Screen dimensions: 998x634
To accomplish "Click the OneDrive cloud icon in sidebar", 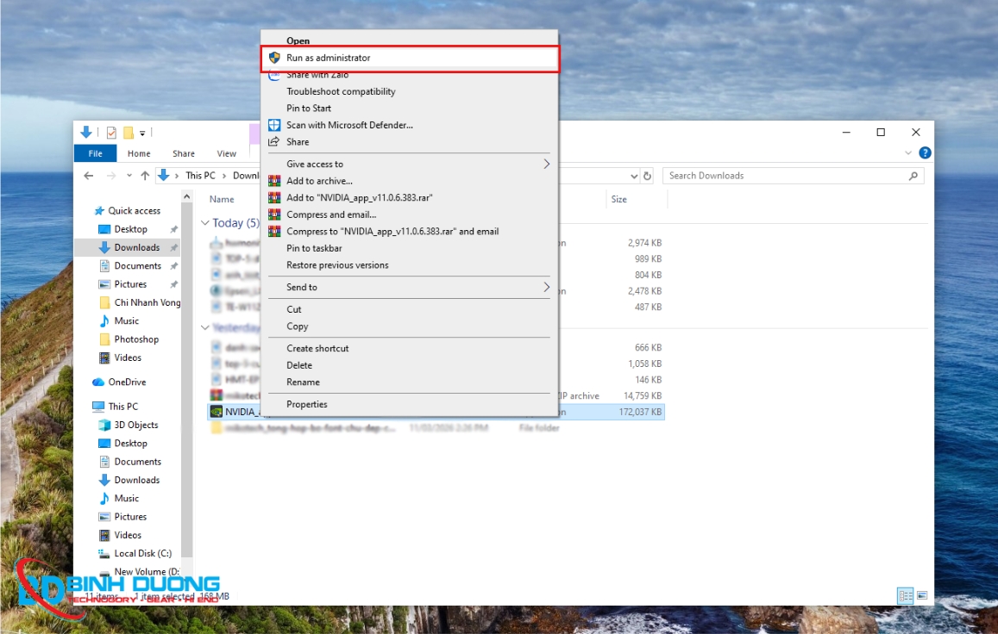I will coord(97,382).
